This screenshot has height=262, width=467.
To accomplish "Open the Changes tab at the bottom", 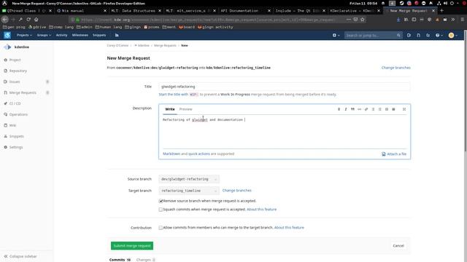I will [x=146, y=260].
